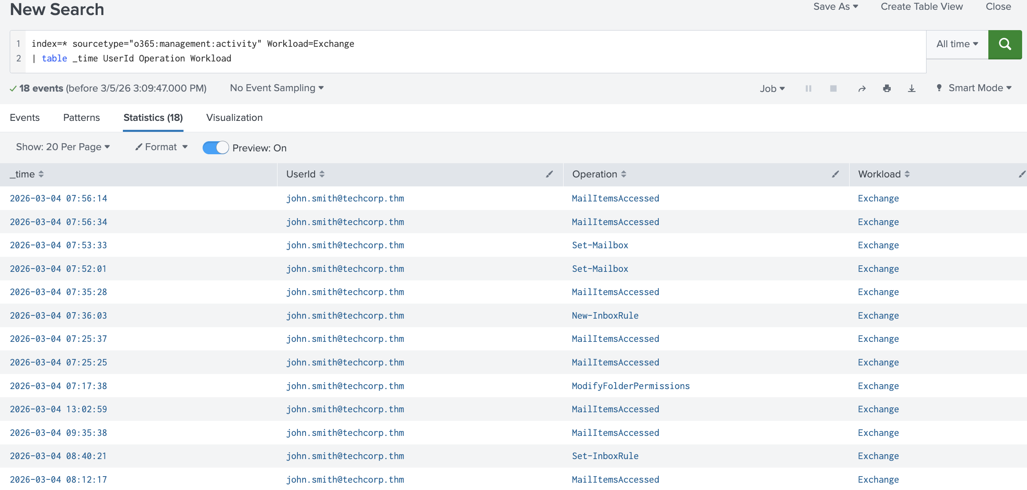The height and width of the screenshot is (490, 1027).
Task: Click Set-Mailbox in the 07:53:33 row
Action: coord(600,245)
